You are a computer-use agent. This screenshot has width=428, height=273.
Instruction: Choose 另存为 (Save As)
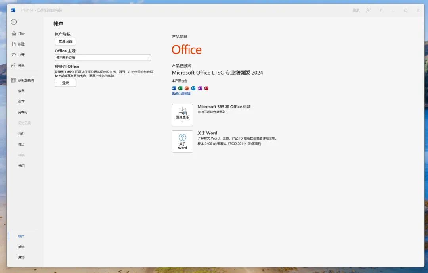pyautogui.click(x=23, y=112)
